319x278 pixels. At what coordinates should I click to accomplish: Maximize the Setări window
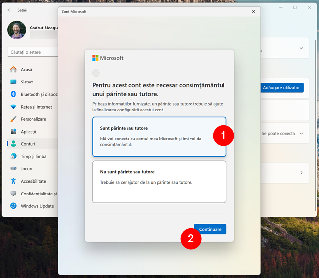pyautogui.click(x=295, y=7)
